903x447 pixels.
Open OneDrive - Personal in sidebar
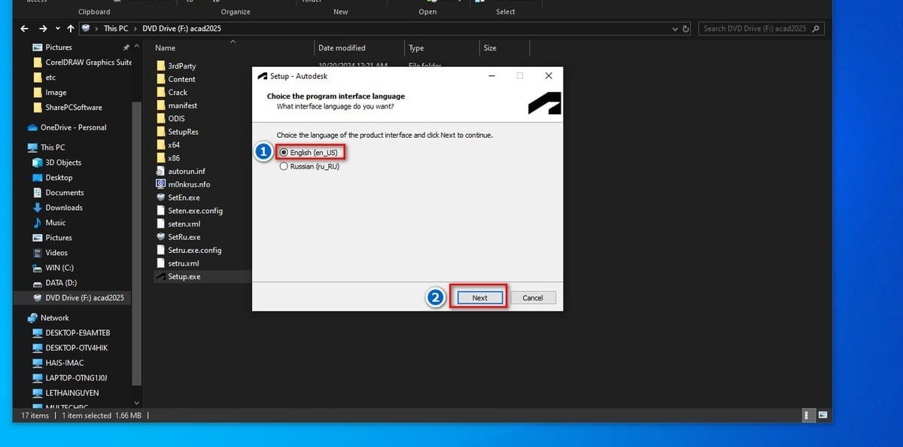point(73,127)
